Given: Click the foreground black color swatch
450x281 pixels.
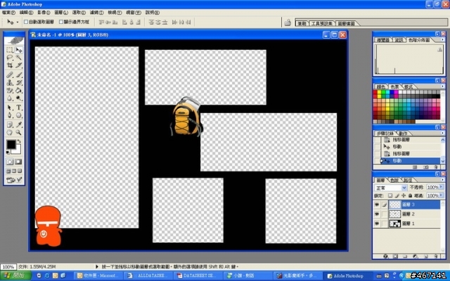Looking at the screenshot, I should [11, 144].
